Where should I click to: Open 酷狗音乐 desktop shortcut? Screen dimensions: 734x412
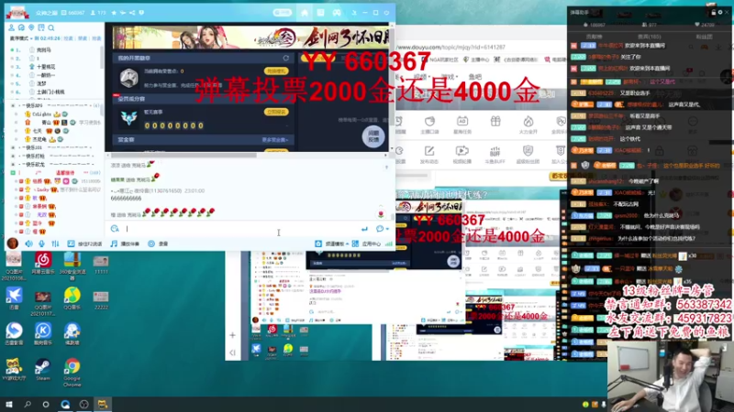pos(42,333)
